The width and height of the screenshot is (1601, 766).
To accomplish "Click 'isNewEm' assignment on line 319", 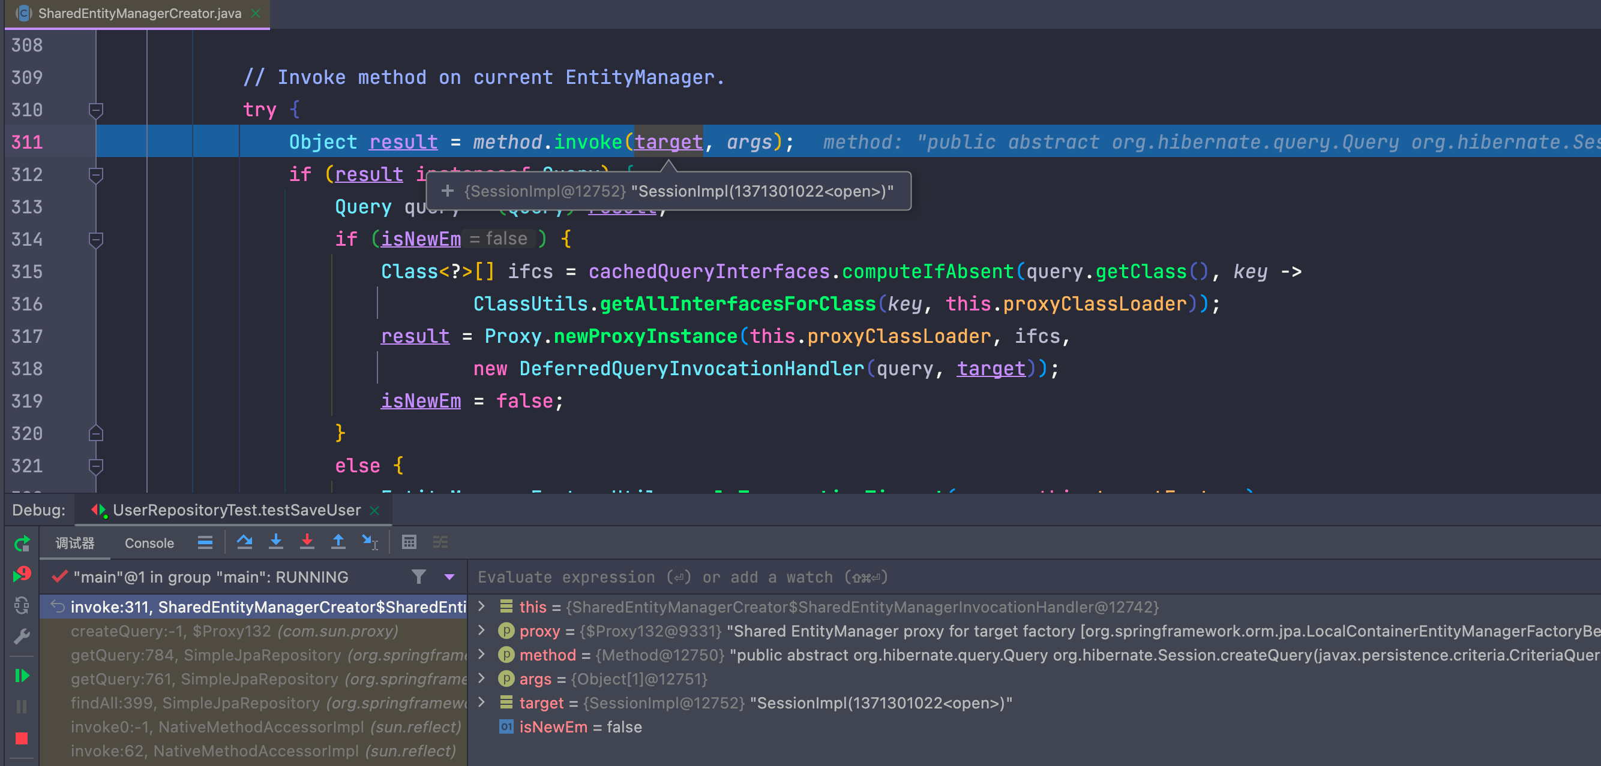I will click(421, 401).
